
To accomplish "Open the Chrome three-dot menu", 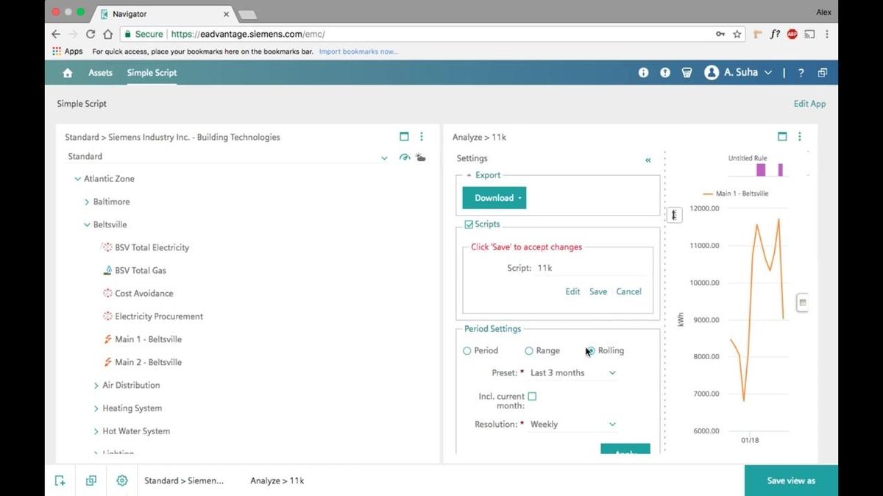I will [828, 34].
